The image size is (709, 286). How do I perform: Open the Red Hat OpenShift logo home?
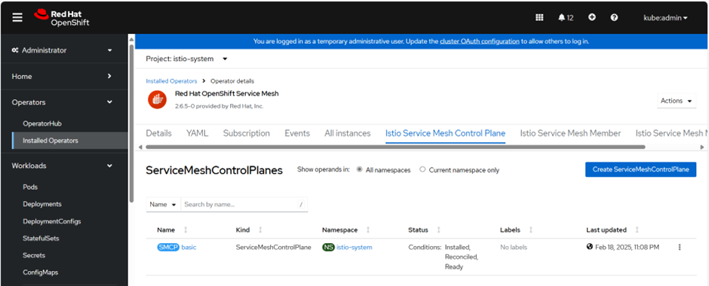(62, 18)
